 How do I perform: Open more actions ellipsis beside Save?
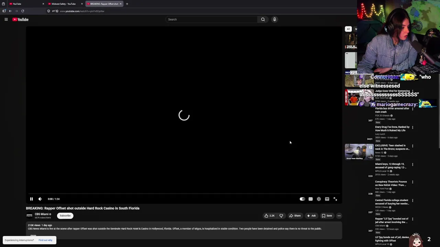click(x=339, y=216)
